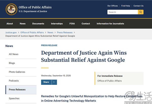Open the News navigation menu
Image resolution: width=152 pixels, height=104 pixels.
coord(23,23)
